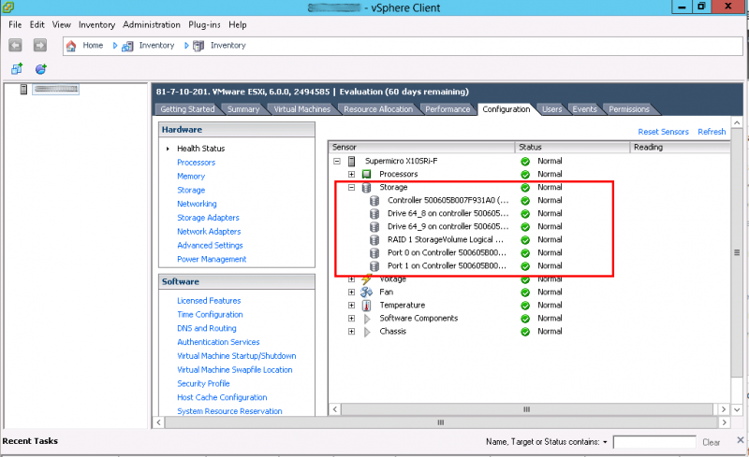
Task: Click the second Inventory breadcrumb icon
Action: pos(198,46)
